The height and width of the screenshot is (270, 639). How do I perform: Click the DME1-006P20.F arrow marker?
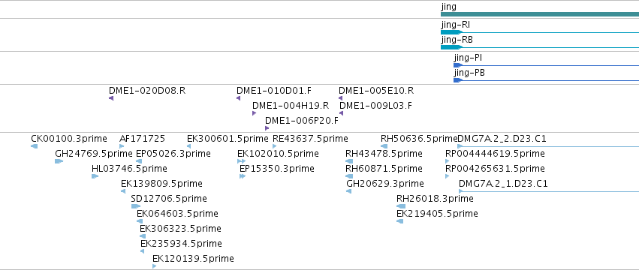tap(267, 128)
